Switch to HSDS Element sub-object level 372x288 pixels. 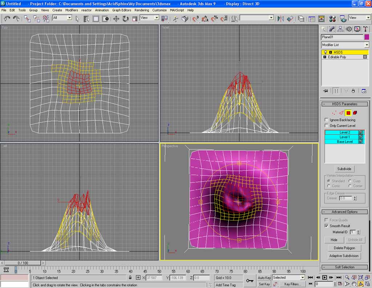[355, 113]
